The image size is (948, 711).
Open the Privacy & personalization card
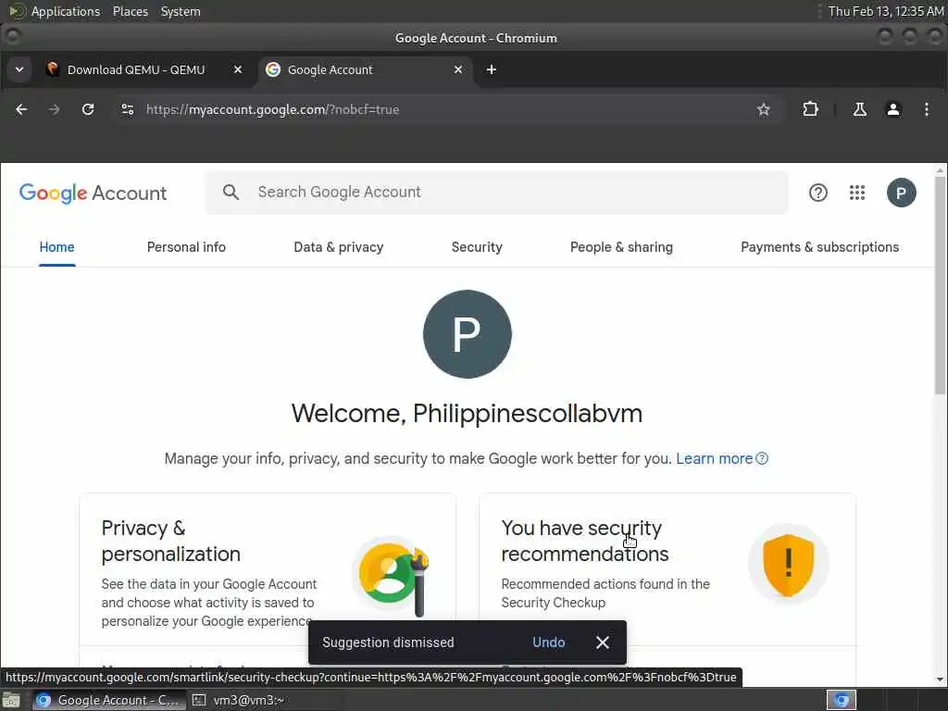[268, 570]
